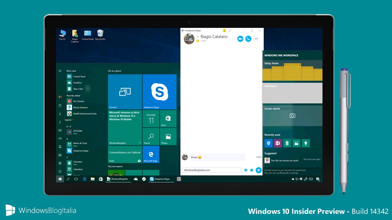The height and width of the screenshot is (220, 392).
Task: Go back using the Skype back arrow
Action: coord(183,31)
